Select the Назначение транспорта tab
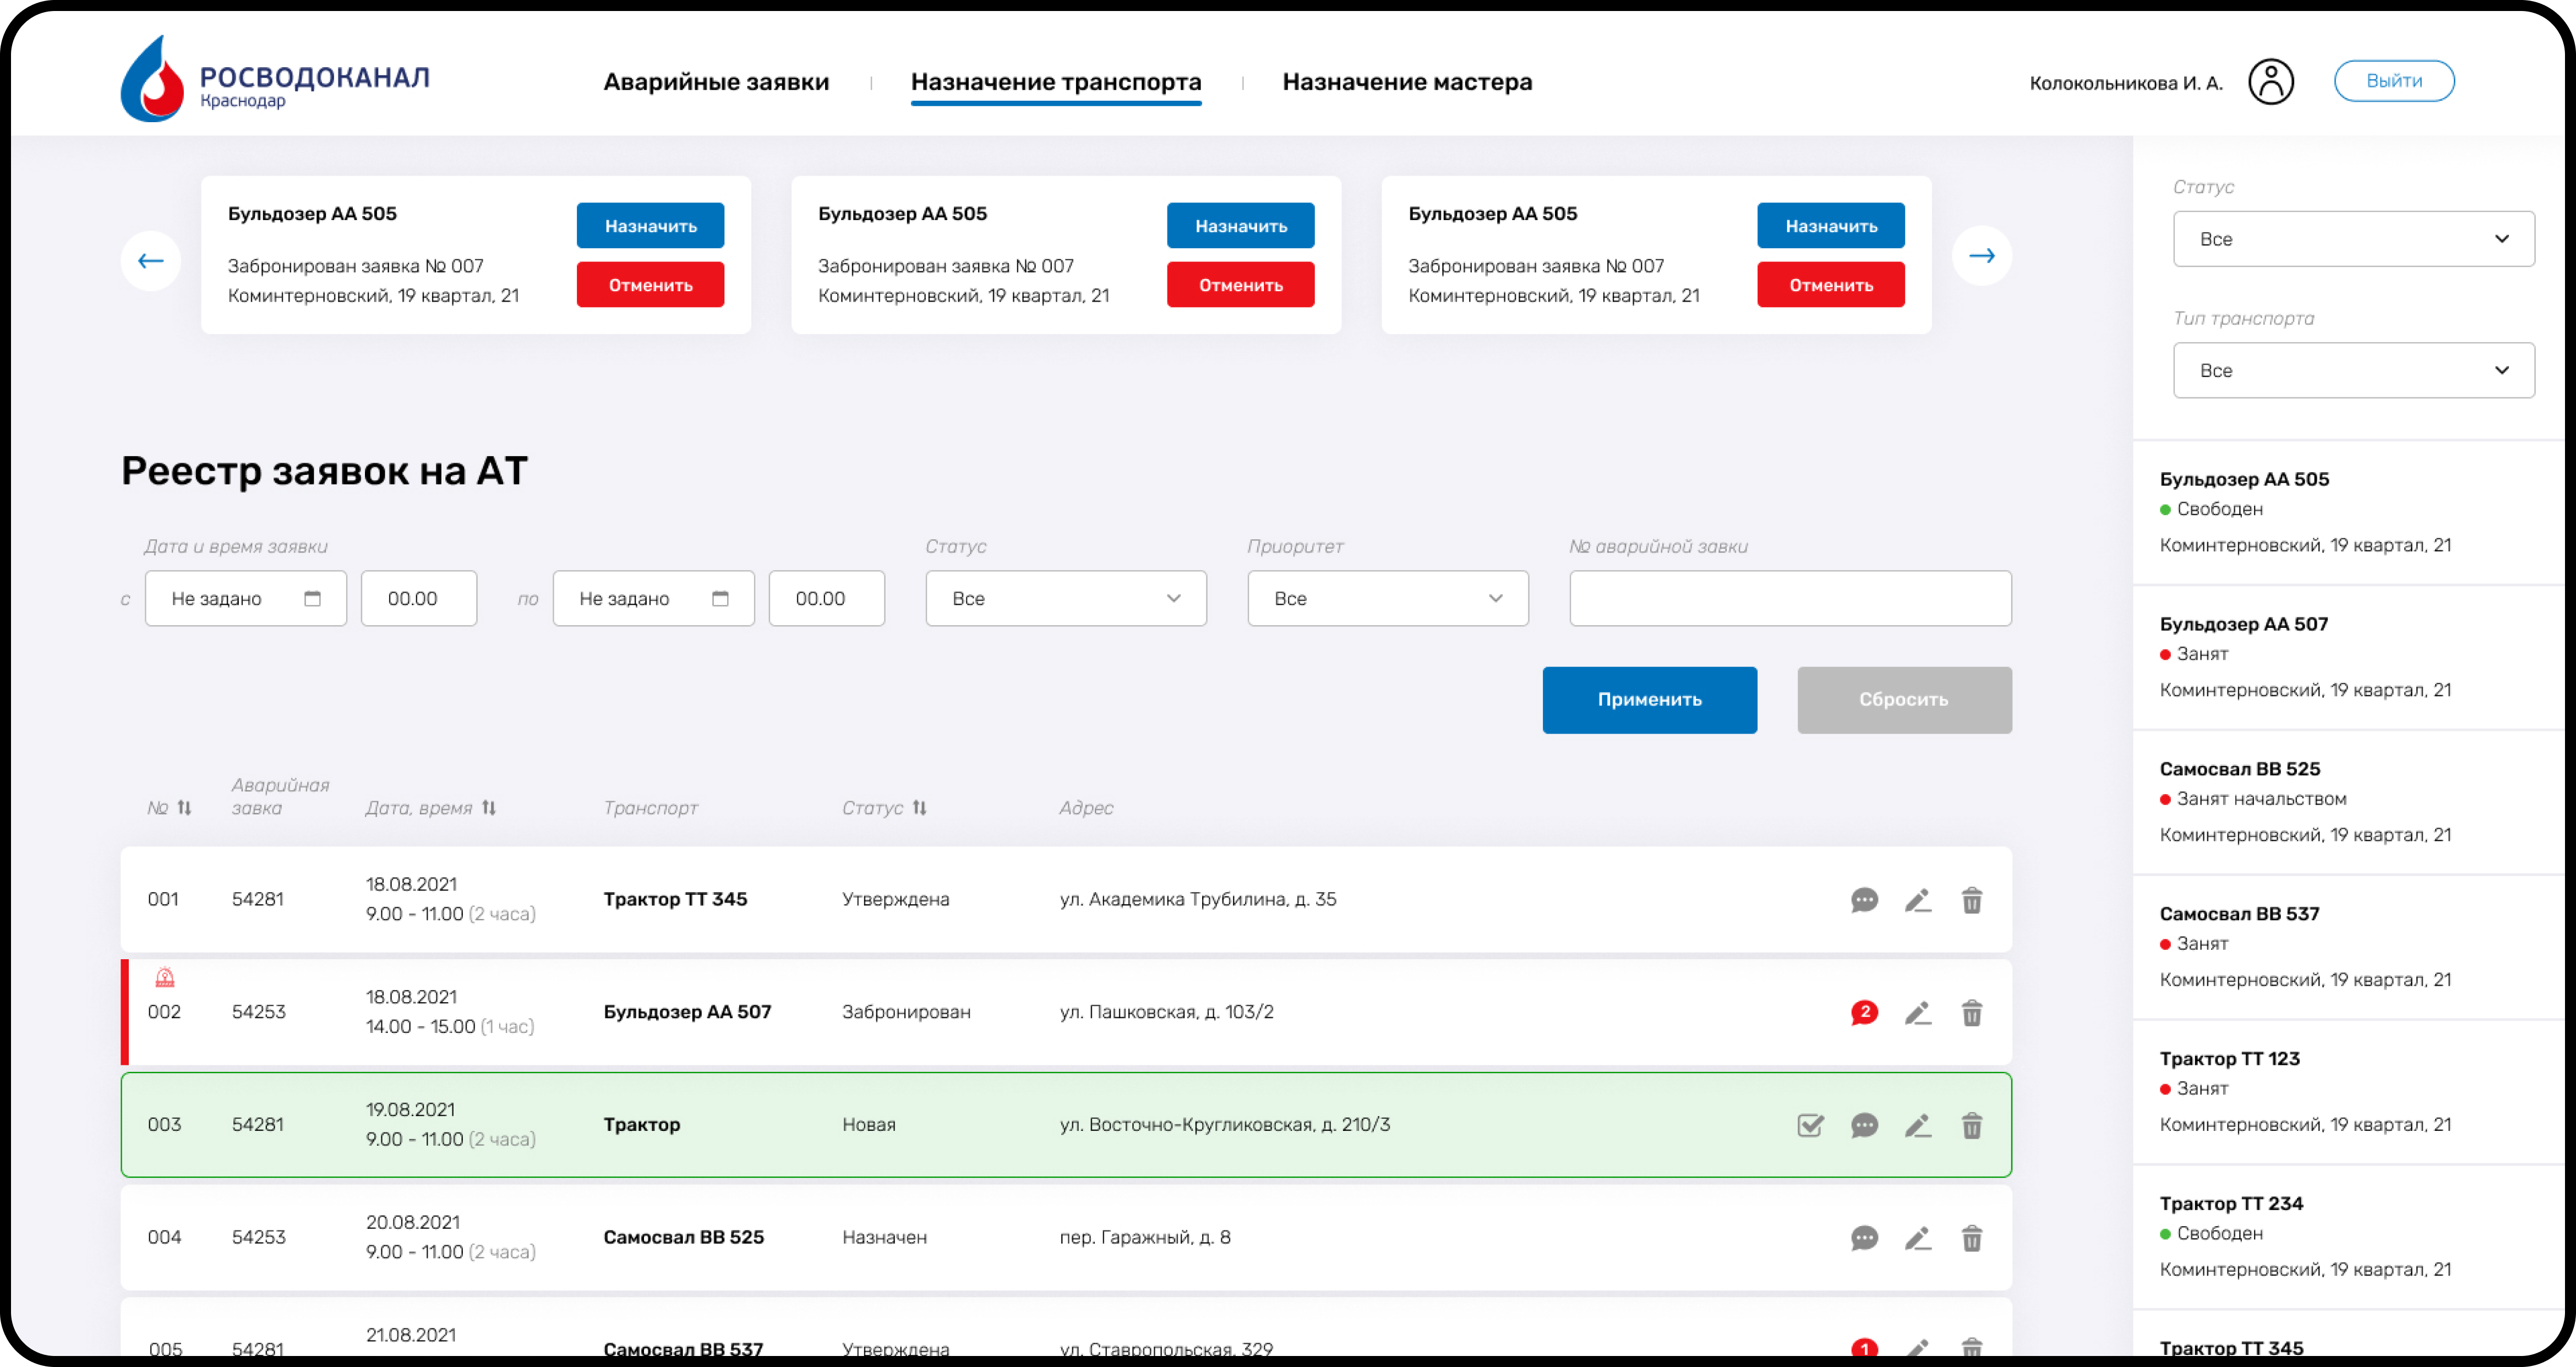 tap(1056, 82)
